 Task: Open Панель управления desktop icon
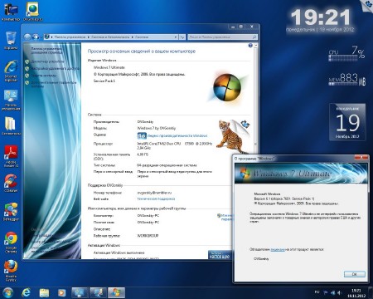(11, 100)
